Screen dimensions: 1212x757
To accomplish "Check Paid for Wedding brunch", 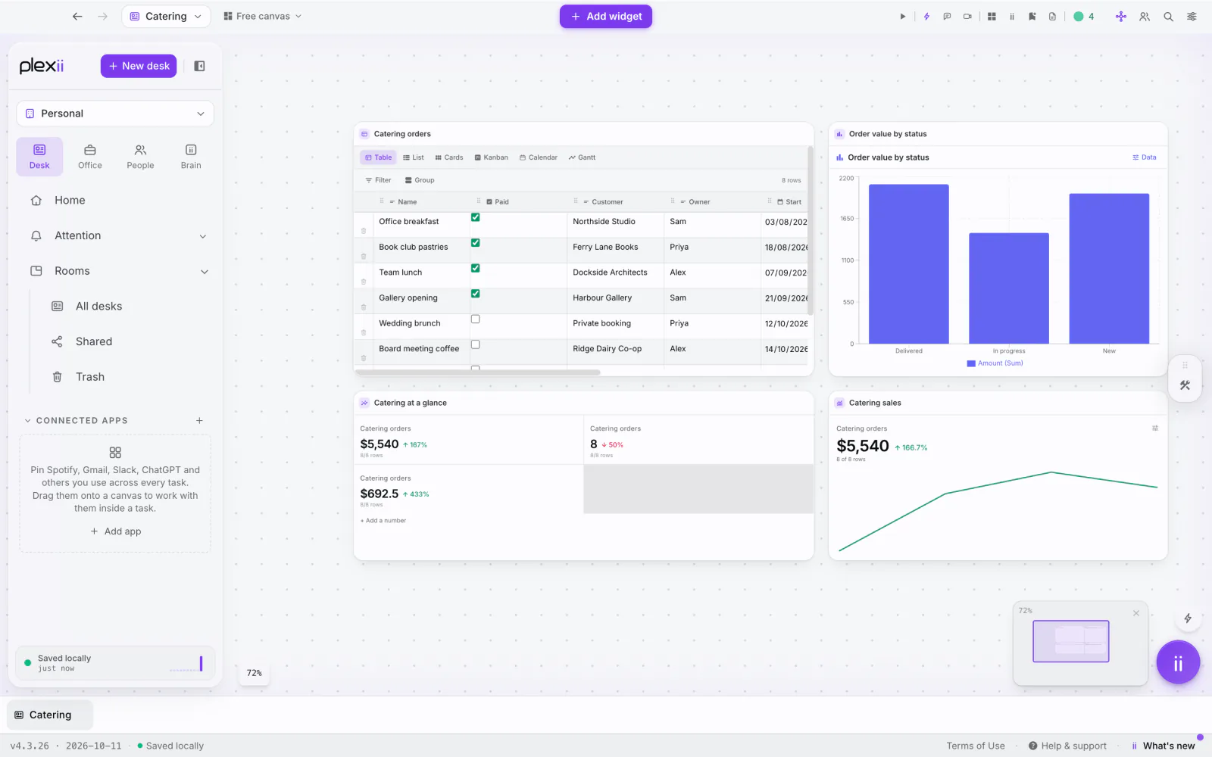I will pos(476,319).
